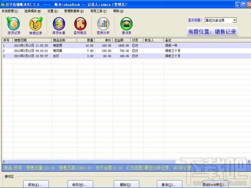Click the horizontal scrollbar right arrow
Screen dimensions: 251x188
(x=249, y=161)
